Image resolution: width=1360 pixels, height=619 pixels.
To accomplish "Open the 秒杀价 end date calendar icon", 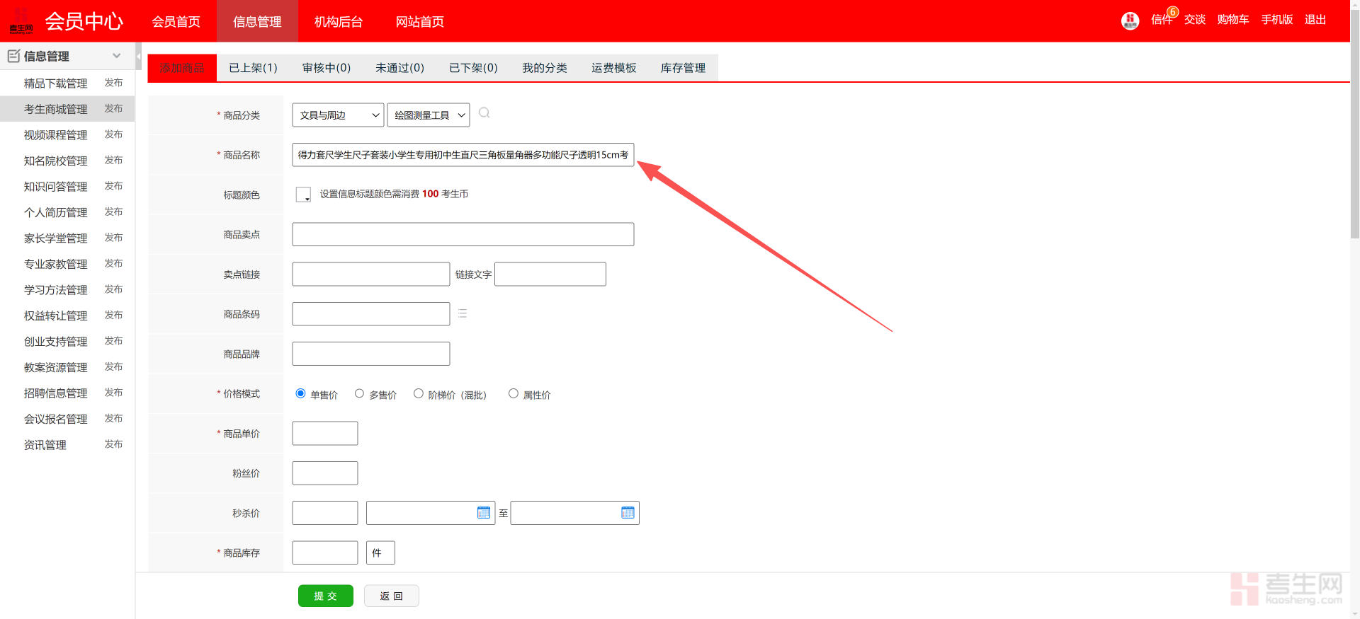I will [628, 513].
